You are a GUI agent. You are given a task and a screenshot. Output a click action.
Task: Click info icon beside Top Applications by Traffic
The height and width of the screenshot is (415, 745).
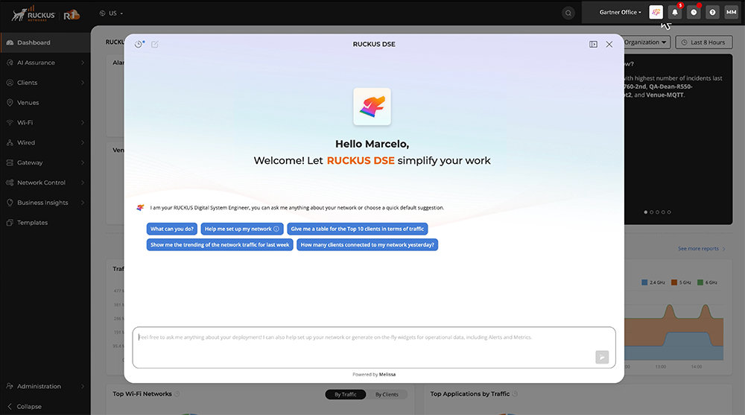(515, 393)
